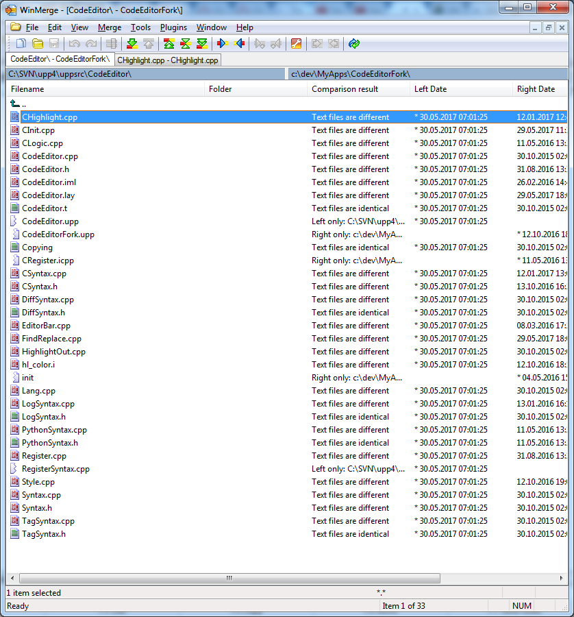Jump to next difference with green down arrow
This screenshot has width=574, height=617.
132,44
